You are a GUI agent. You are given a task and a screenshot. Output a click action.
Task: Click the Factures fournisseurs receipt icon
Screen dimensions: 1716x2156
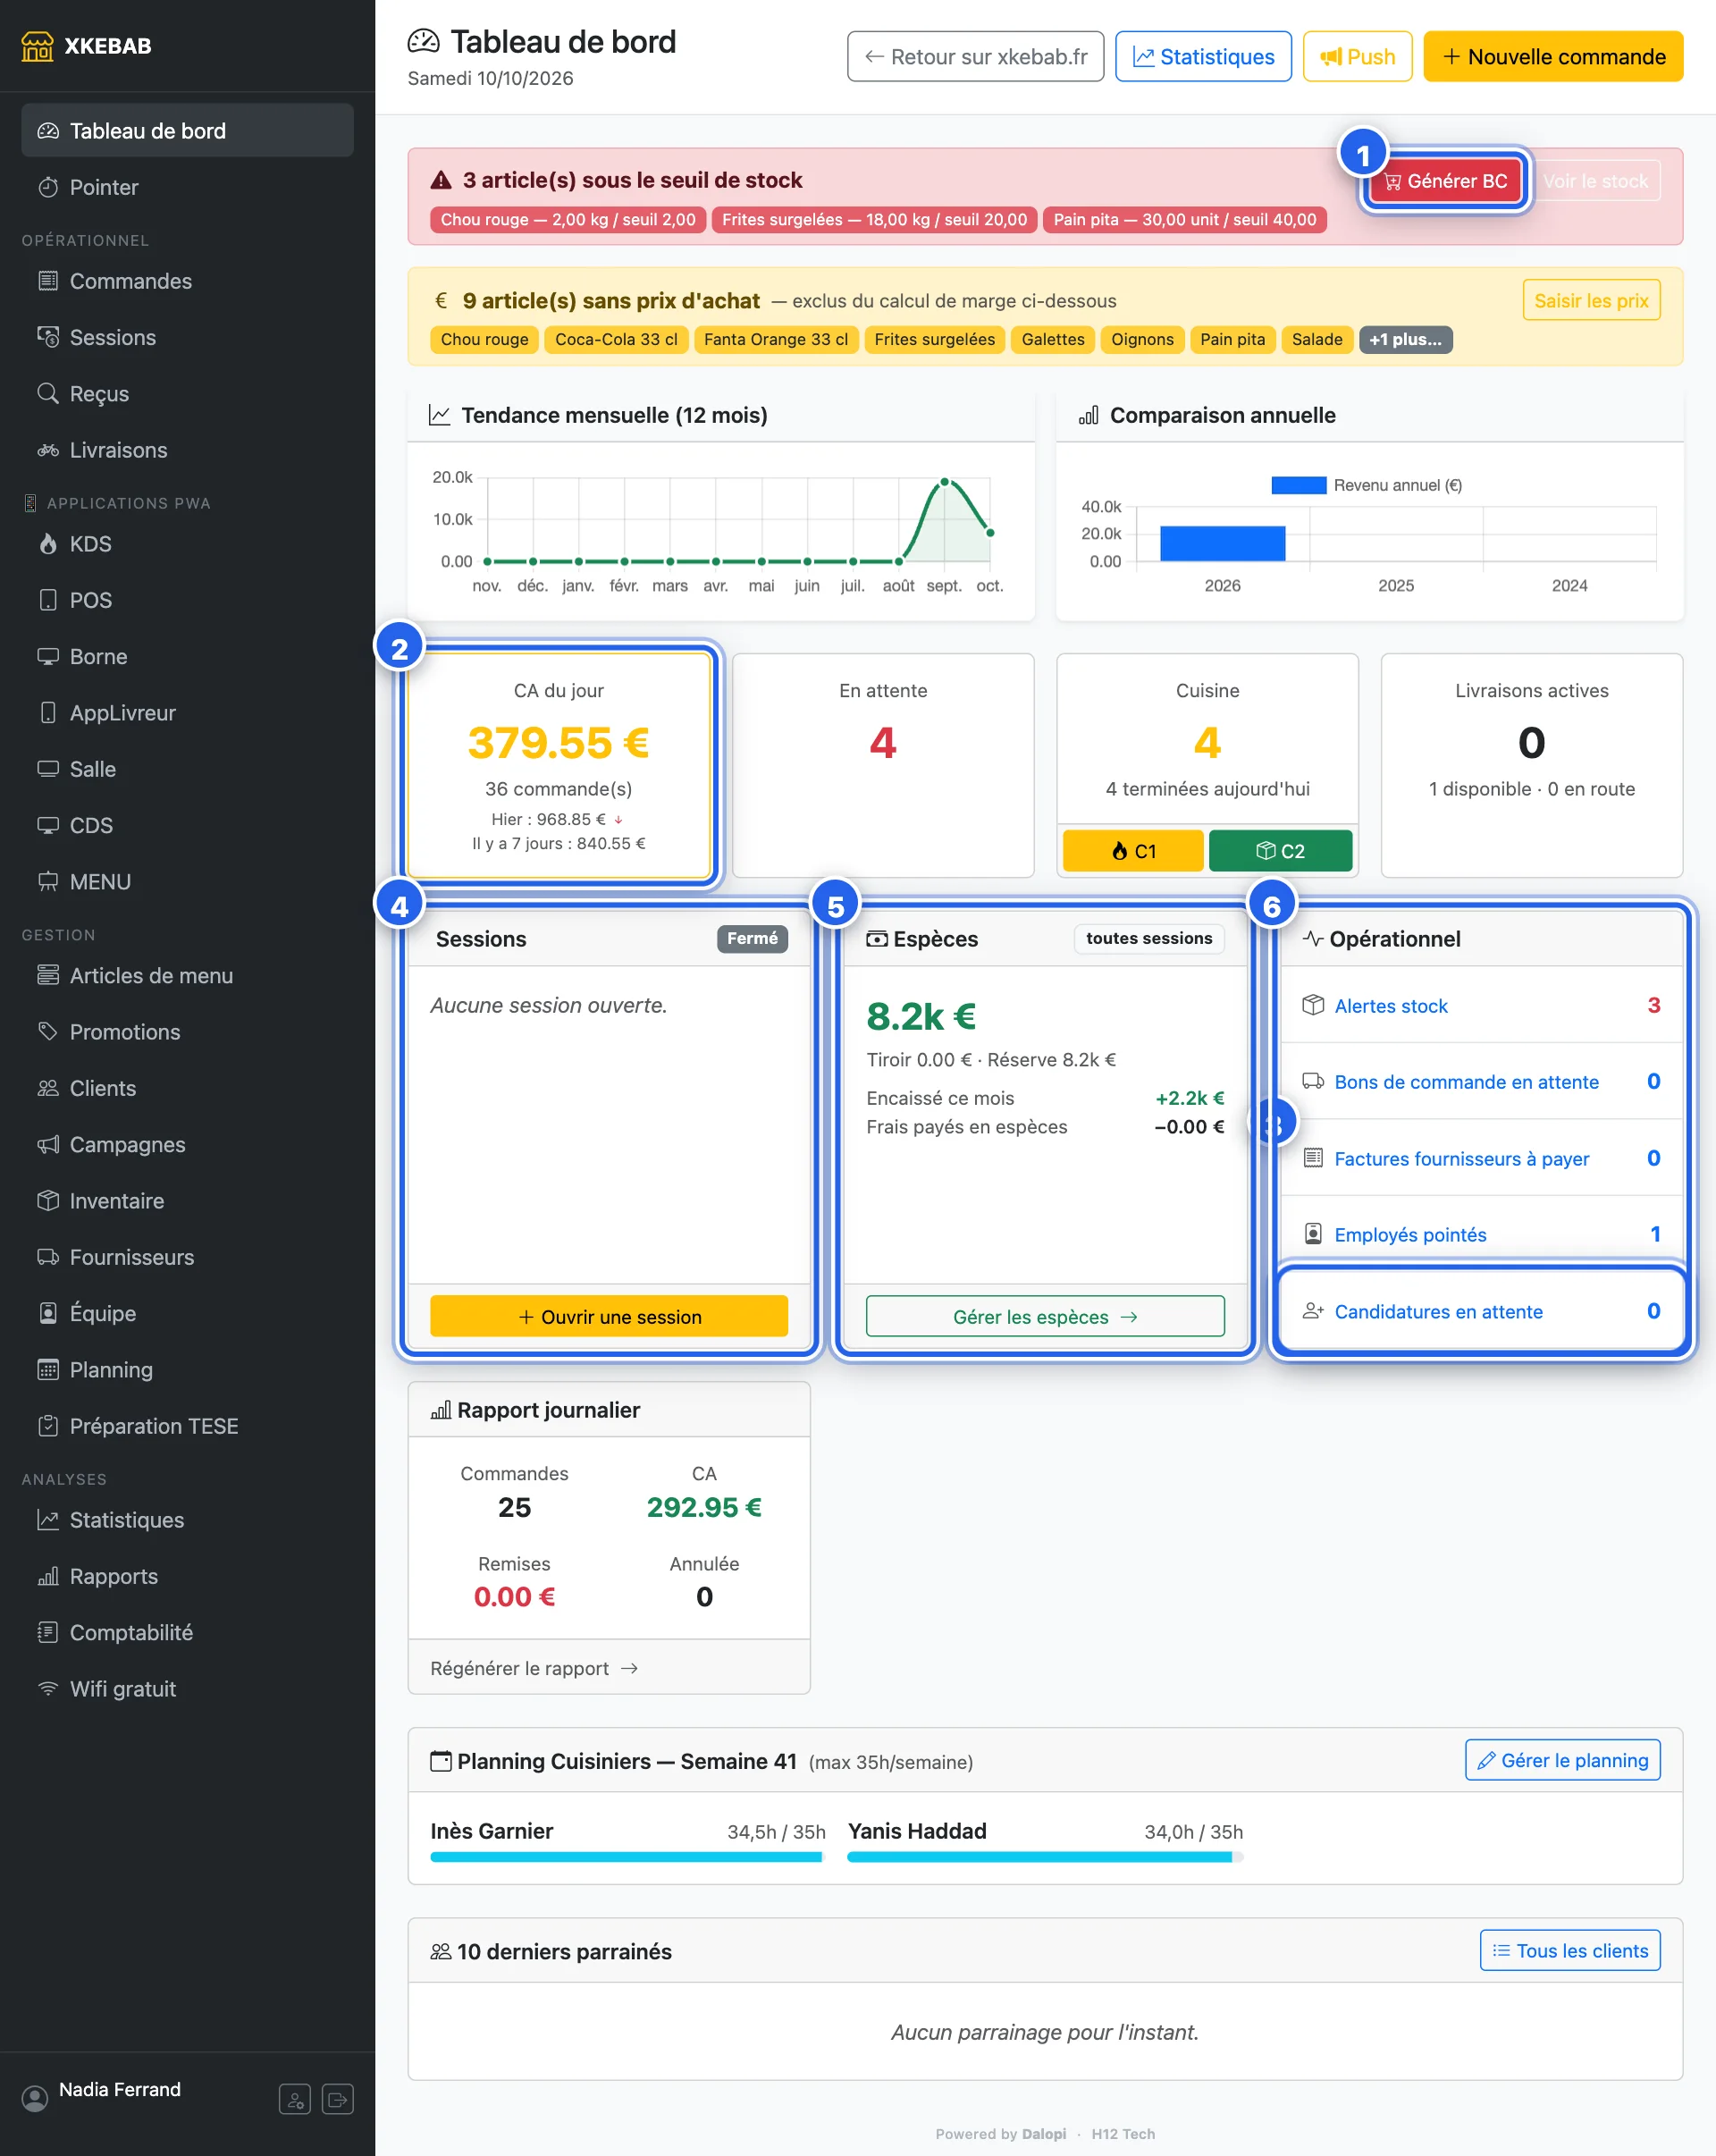coord(1313,1158)
